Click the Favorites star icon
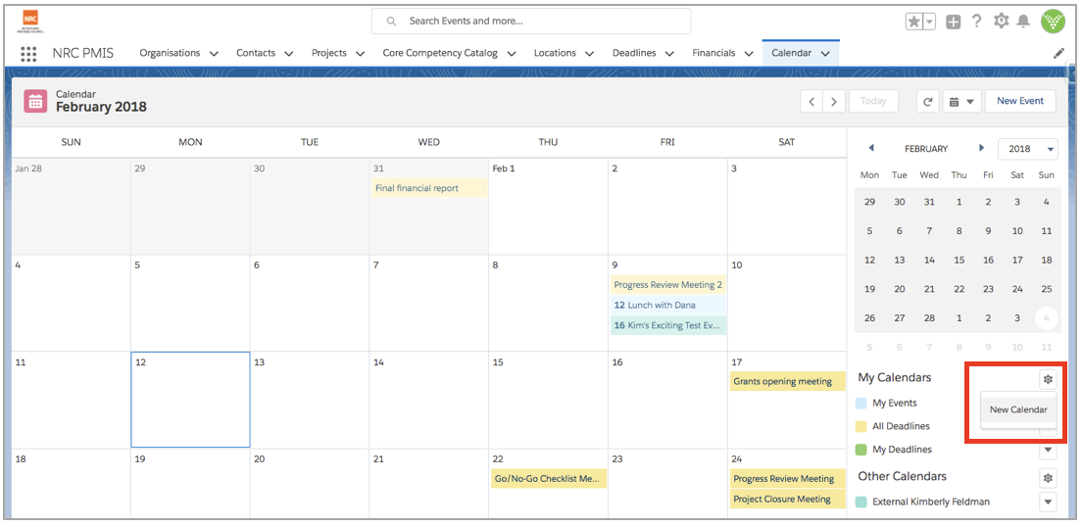Image resolution: width=1082 pixels, height=526 pixels. coord(914,22)
